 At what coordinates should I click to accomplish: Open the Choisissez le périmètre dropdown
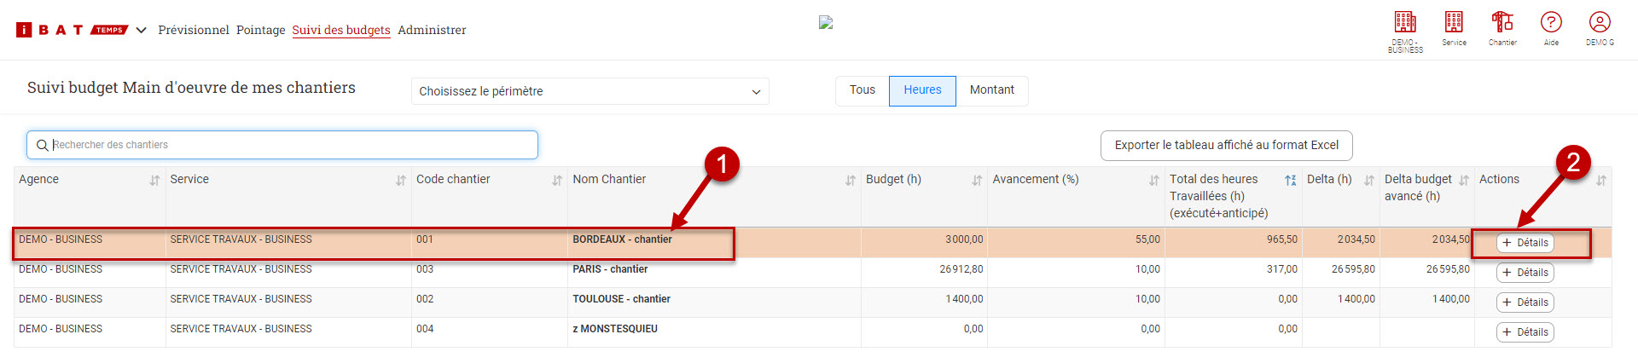[590, 91]
